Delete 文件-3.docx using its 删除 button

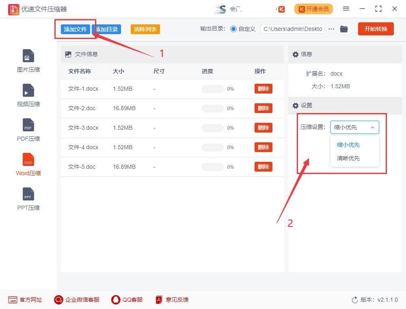coord(263,128)
